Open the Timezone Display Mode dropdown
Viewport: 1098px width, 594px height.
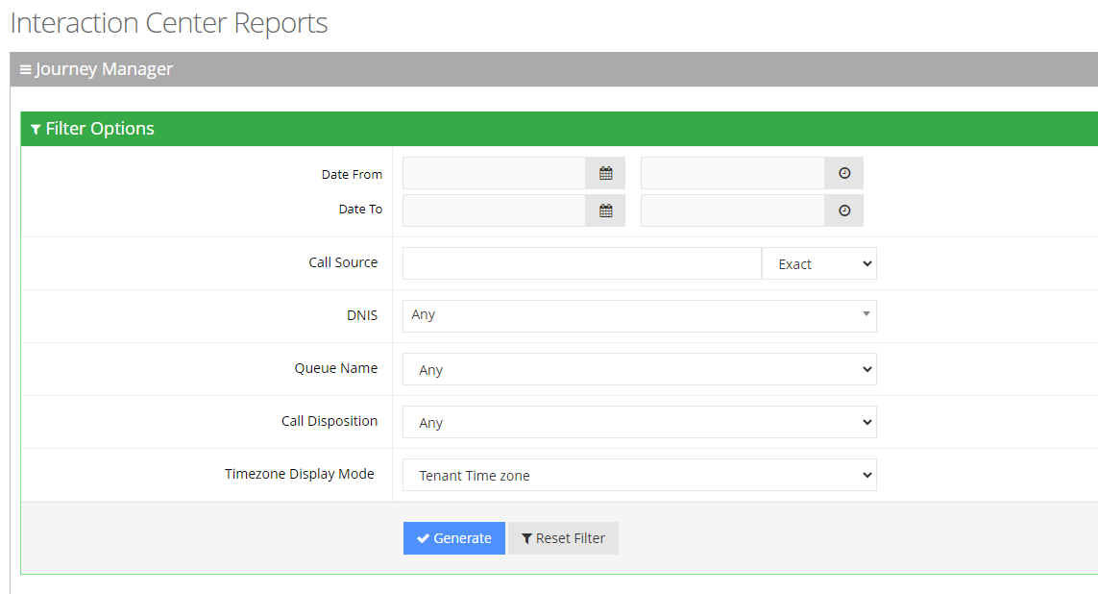[639, 475]
